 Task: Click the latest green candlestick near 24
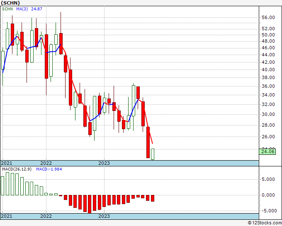[x=153, y=154]
